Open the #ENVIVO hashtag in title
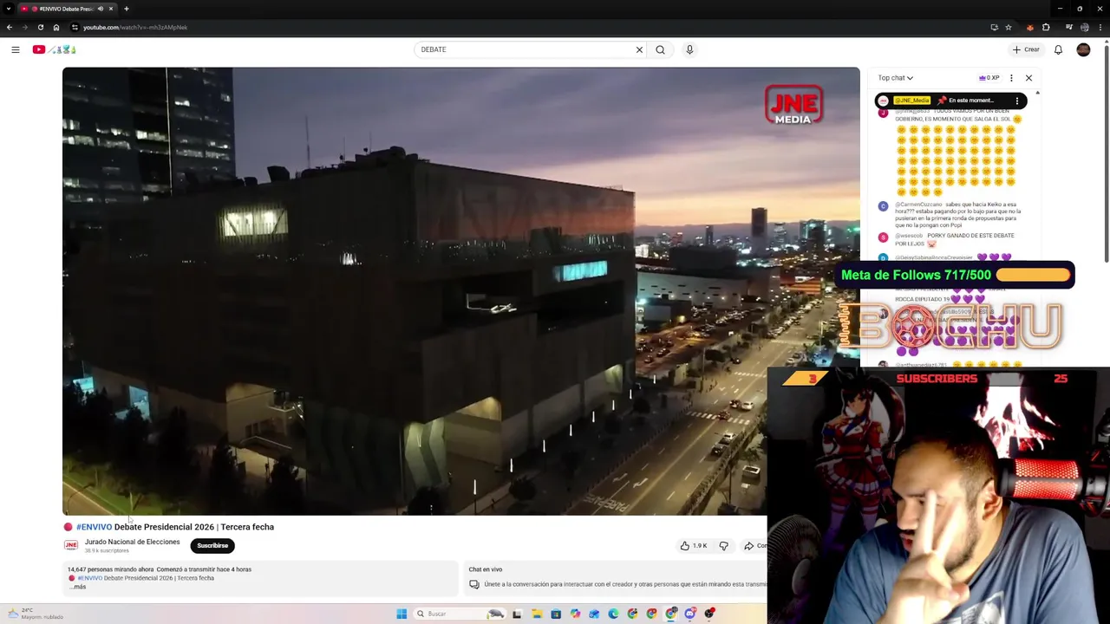1110x624 pixels. pos(94,527)
